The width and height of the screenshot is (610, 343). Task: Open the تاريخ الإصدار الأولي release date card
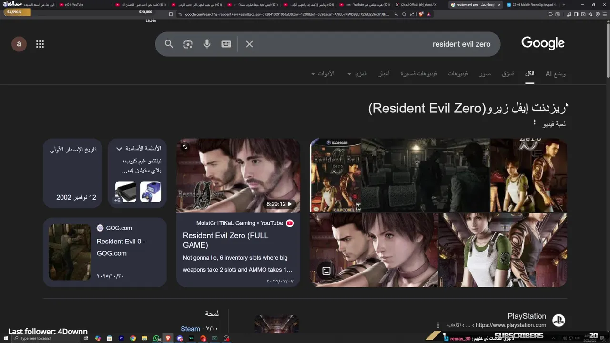coord(72,173)
